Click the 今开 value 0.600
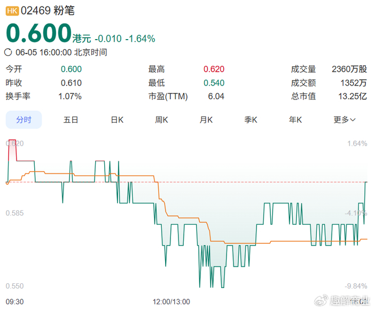 tap(71, 69)
